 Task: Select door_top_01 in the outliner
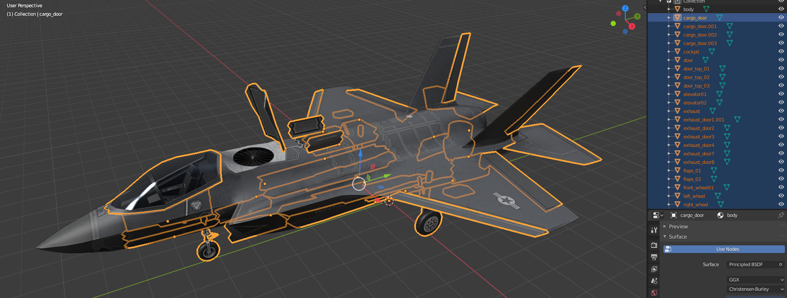click(696, 68)
